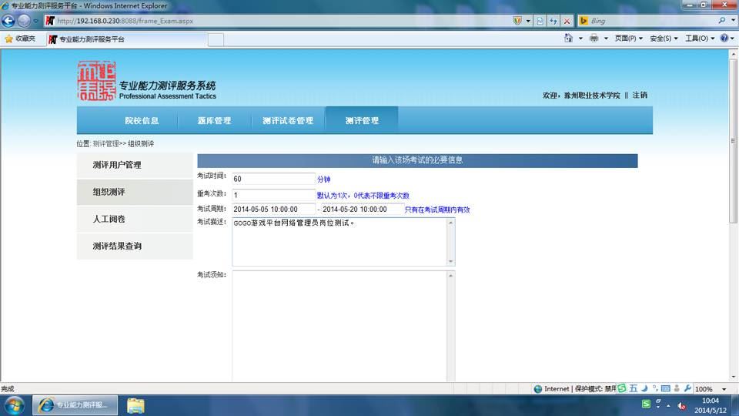Click the security shield icon in address bar

[517, 21]
